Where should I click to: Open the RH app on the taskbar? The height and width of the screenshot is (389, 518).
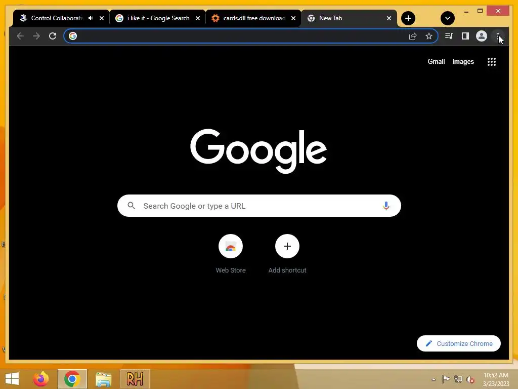(x=135, y=379)
